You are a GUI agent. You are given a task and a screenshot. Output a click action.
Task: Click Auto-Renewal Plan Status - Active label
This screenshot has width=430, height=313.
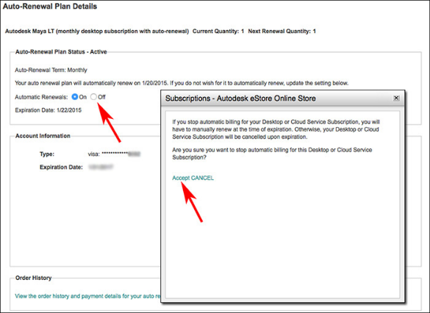pos(61,52)
